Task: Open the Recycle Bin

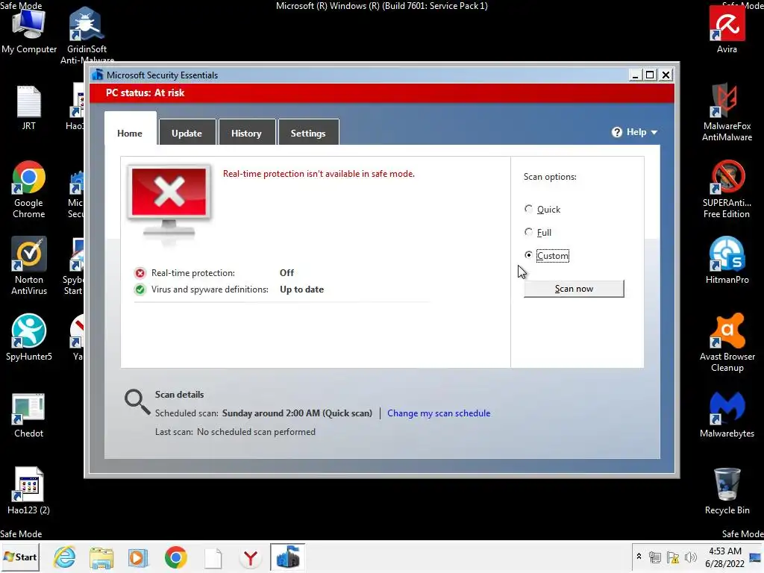Action: pyautogui.click(x=727, y=491)
